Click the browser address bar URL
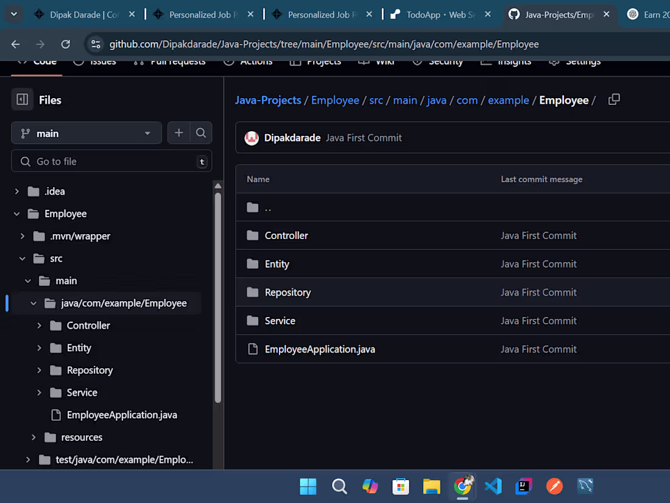The height and width of the screenshot is (503, 670). pos(324,44)
